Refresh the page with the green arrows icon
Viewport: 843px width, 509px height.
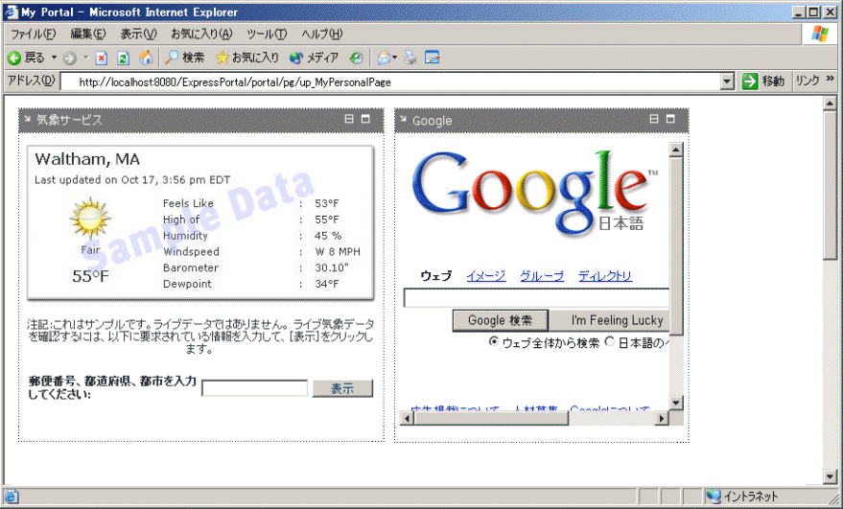click(124, 58)
